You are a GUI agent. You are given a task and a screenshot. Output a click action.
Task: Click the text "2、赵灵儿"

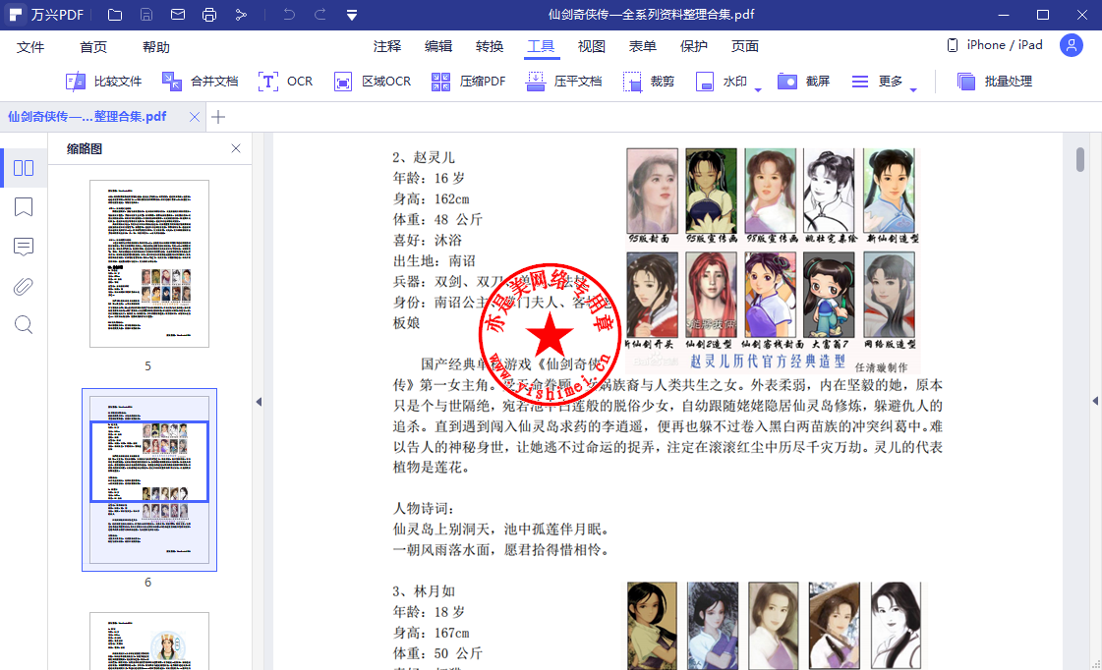(424, 157)
